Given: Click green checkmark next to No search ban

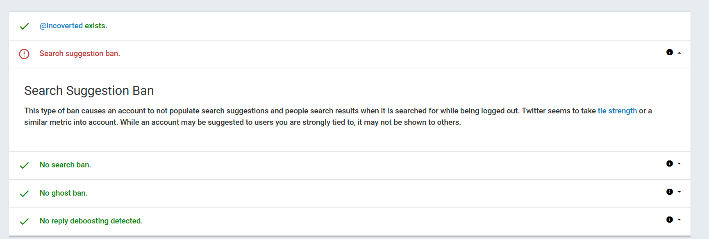Looking at the screenshot, I should [24, 165].
